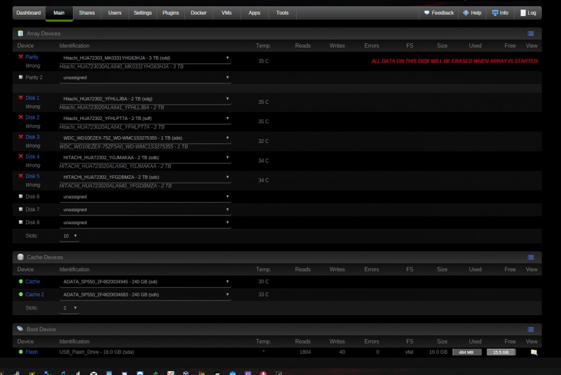The width and height of the screenshot is (561, 375).
Task: Open the Disk 6 unassigned dropdown
Action: click(145, 197)
